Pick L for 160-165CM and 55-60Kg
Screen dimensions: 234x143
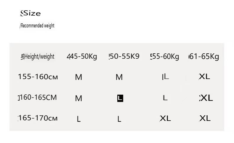point(165,98)
